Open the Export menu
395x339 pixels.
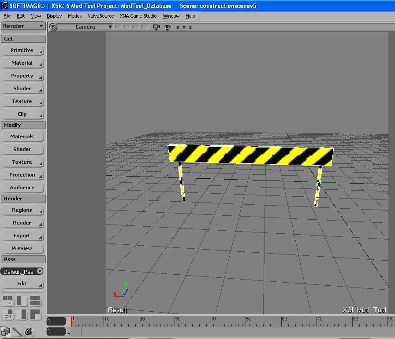point(22,236)
